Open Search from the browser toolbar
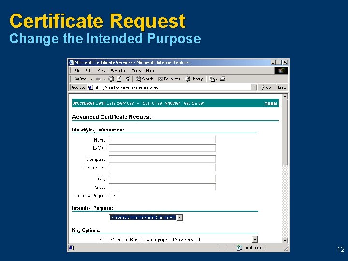 click(145, 79)
